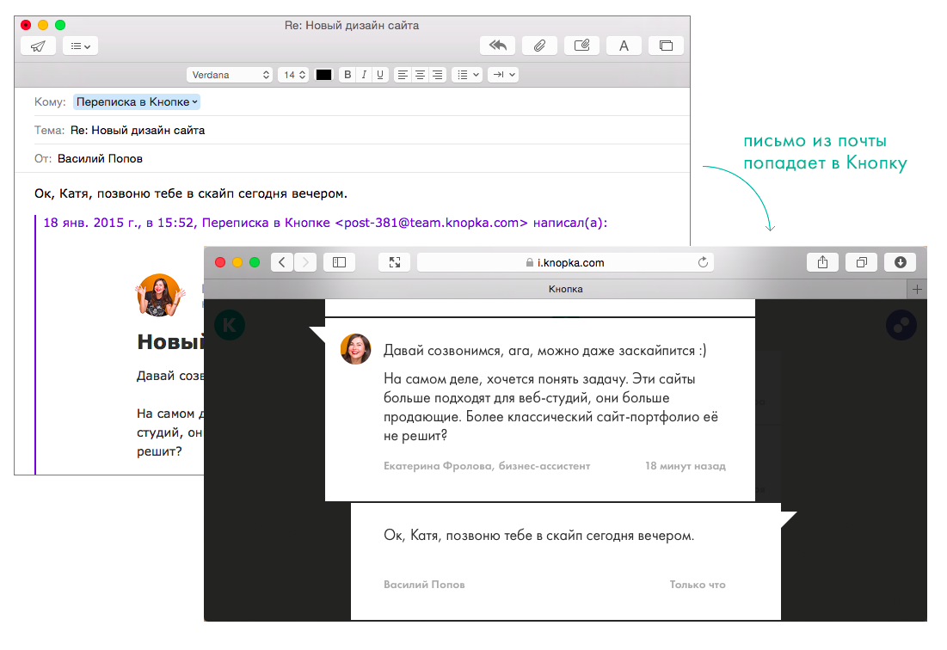The image size is (947, 650).
Task: Open the Verdana font dropdown
Action: [x=231, y=75]
